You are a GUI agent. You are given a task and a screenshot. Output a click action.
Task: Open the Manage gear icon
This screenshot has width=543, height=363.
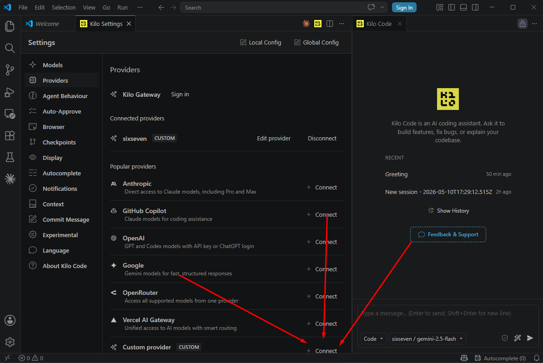pyautogui.click(x=10, y=342)
